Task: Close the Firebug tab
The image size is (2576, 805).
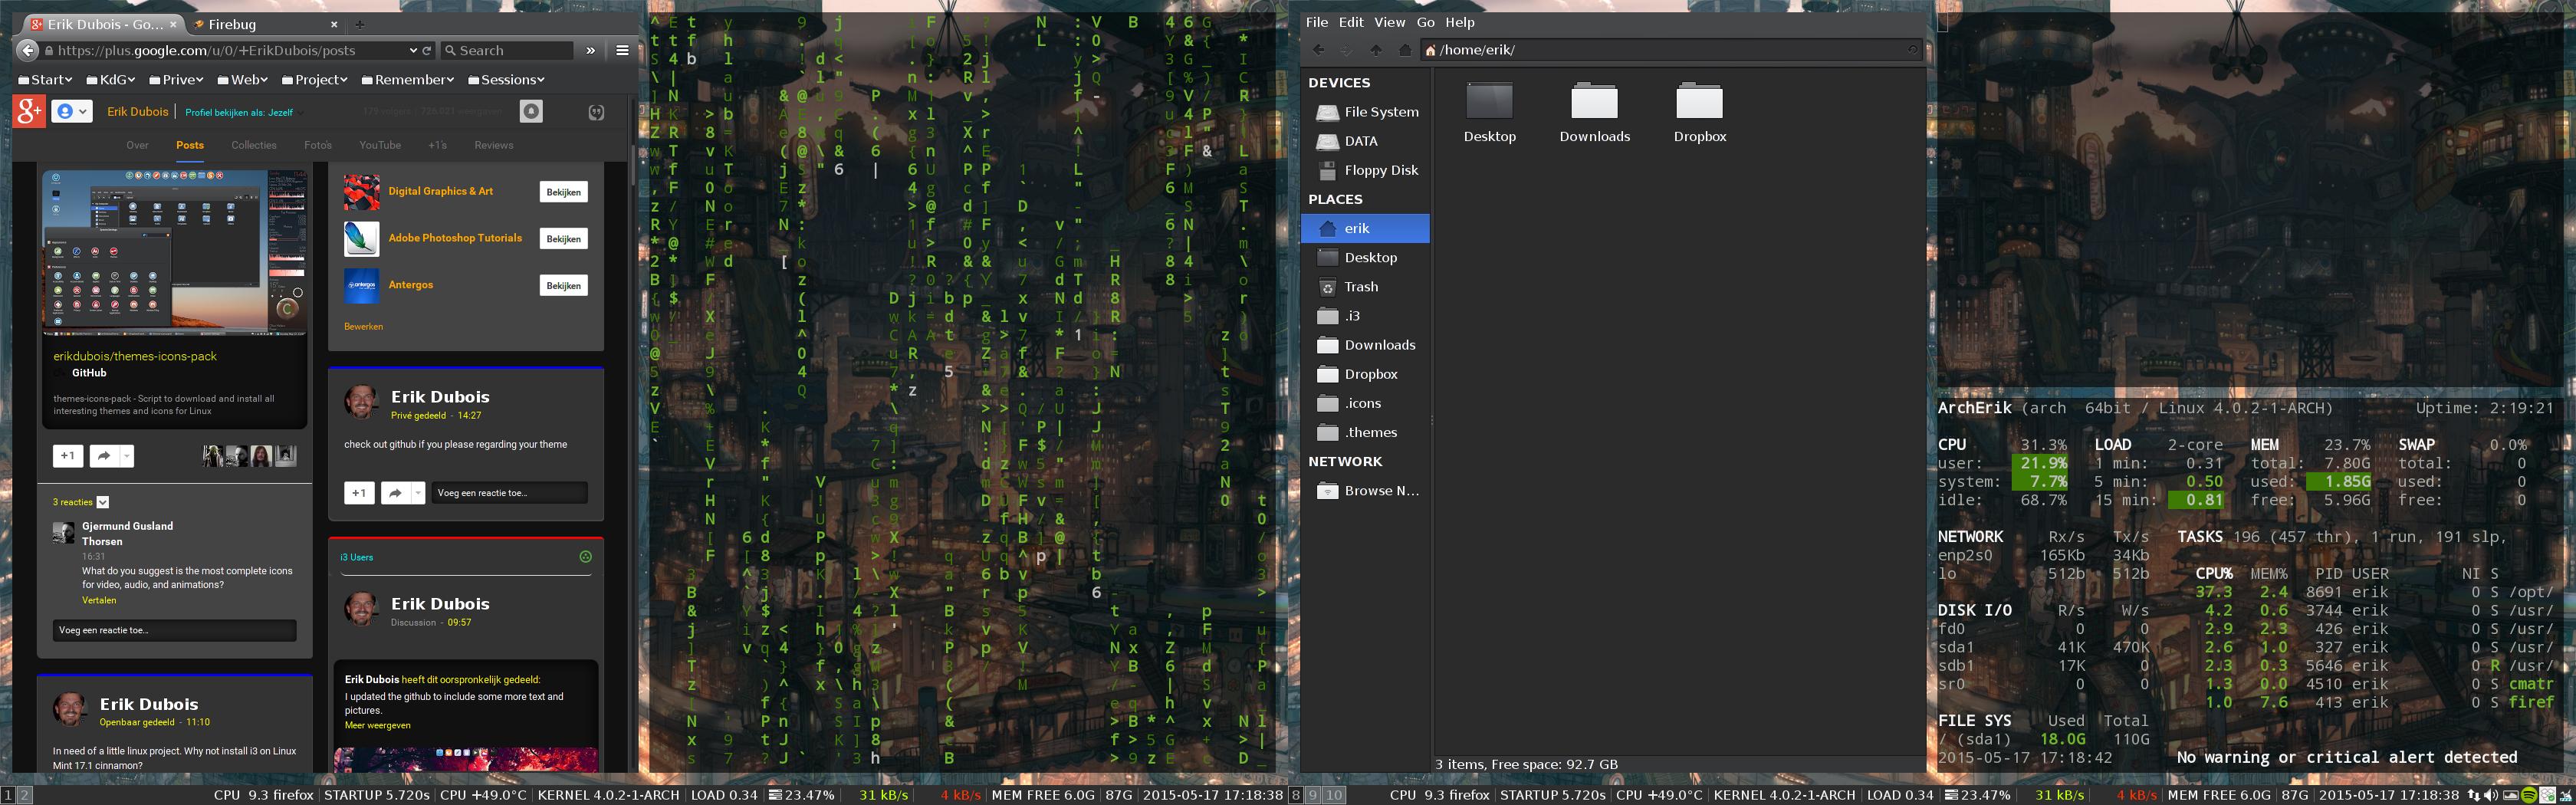Action: pos(334,24)
